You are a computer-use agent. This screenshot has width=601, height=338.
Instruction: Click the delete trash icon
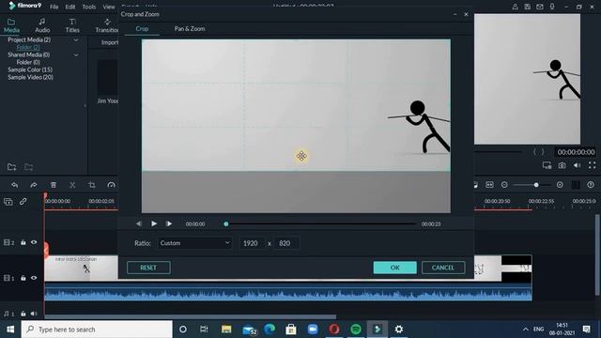pos(54,185)
